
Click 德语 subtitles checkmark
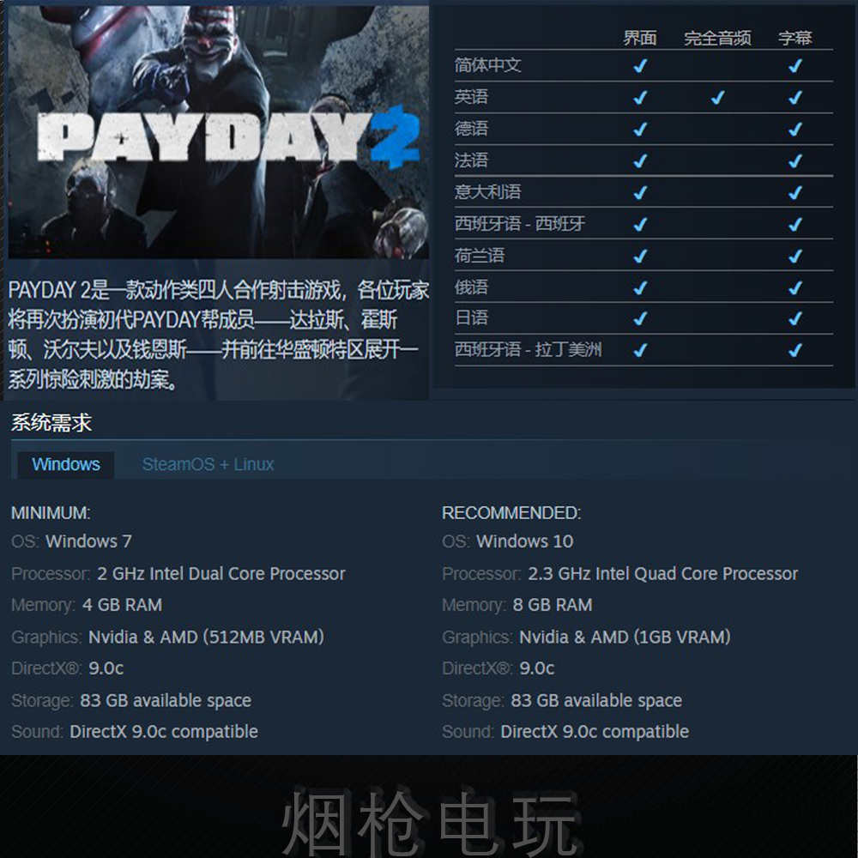[x=795, y=130]
